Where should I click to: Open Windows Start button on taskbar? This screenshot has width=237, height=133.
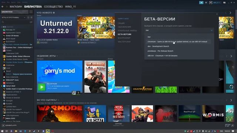2,131
